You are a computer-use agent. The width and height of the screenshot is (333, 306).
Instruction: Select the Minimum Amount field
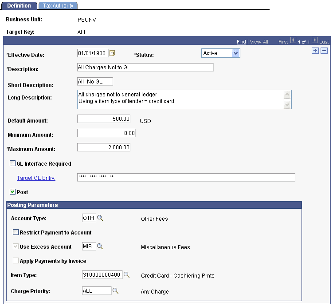106,133
